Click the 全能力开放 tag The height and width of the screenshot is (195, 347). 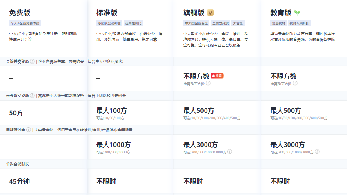(220, 23)
